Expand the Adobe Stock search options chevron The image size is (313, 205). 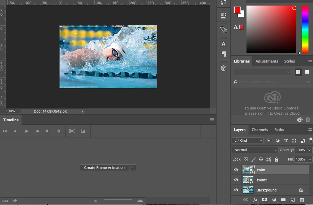coord(308,82)
